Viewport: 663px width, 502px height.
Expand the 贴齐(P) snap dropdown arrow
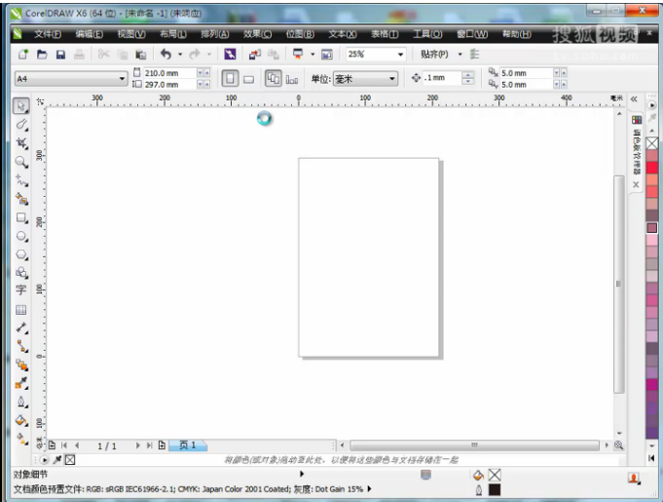pos(460,55)
